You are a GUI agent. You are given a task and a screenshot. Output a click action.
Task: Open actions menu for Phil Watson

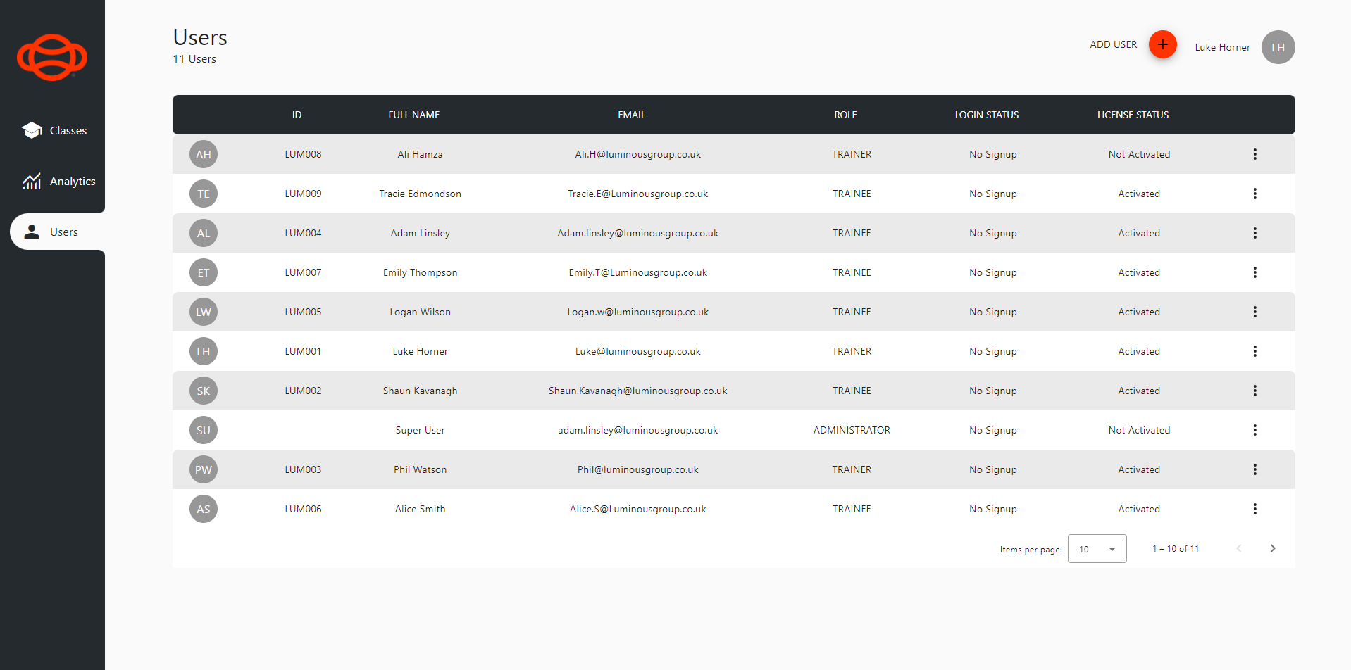(x=1254, y=469)
